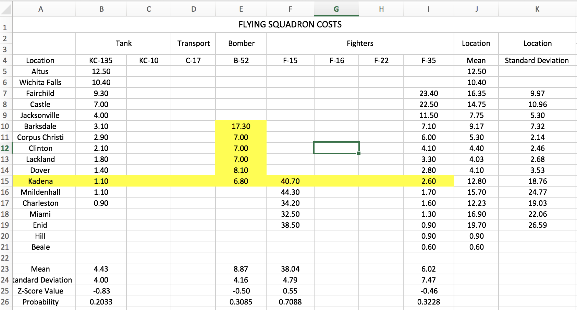Select the Fighters header cell
This screenshot has height=310, width=577.
[360, 44]
